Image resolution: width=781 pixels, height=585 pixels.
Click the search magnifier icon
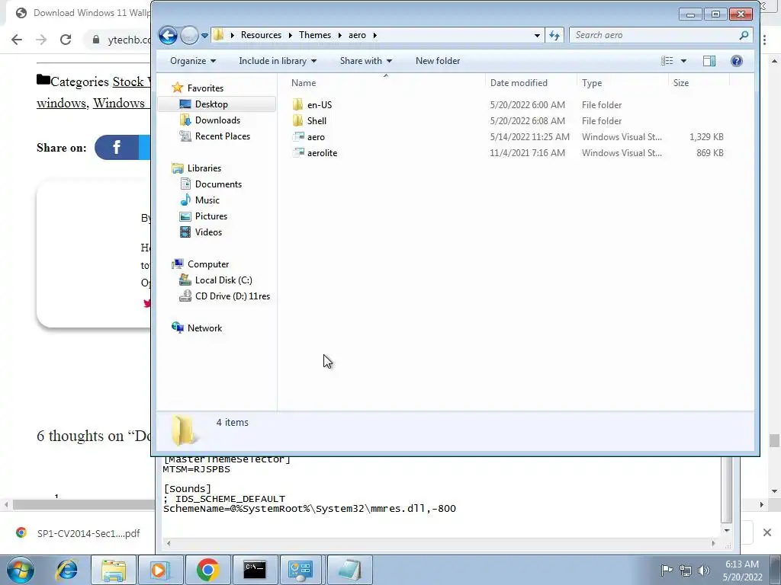(x=744, y=35)
